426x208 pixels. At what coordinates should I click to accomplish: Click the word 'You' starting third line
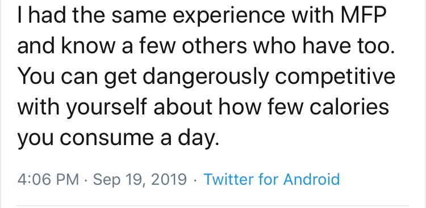pos(36,77)
